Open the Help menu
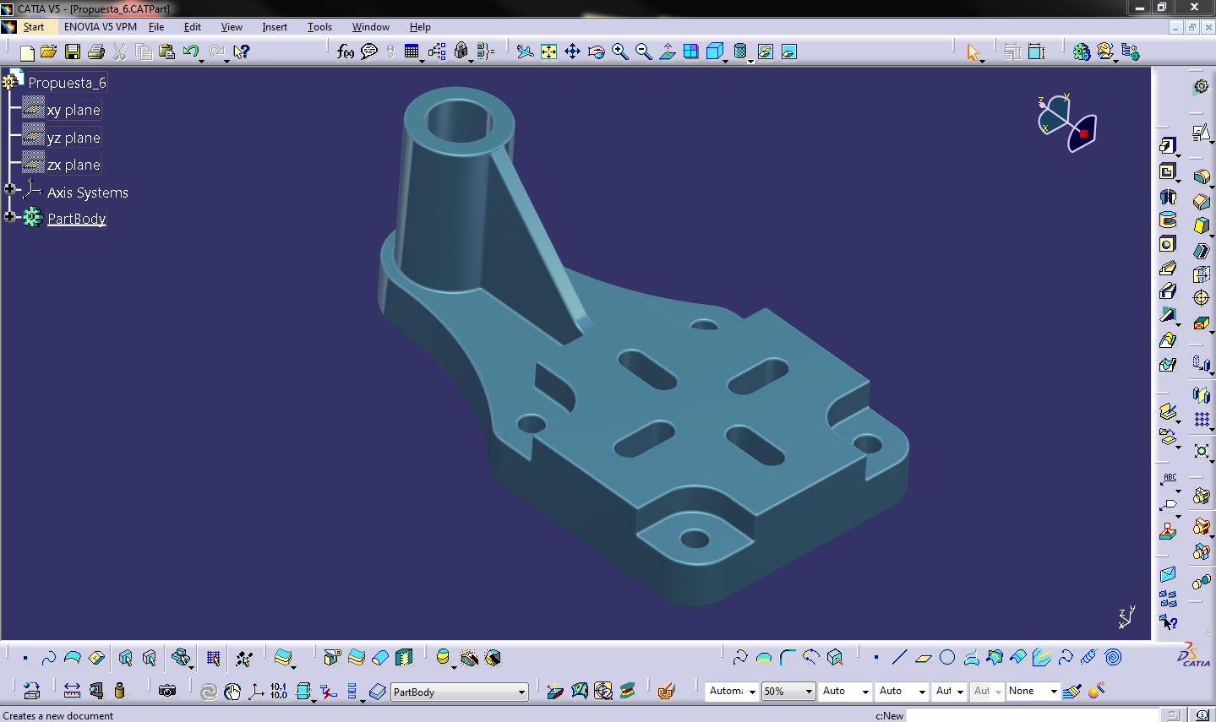 (x=420, y=27)
